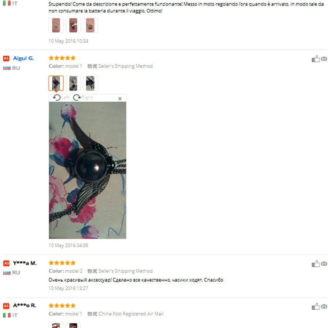328x328 pixels.
Task: Click the A1 badge beside A***o R.
Action: tap(6, 306)
